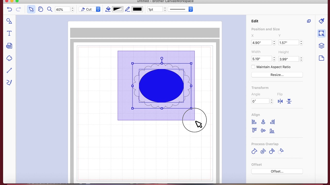Screen dimensions: 330x185
Task: Enable Maintain Aspect Ratio checkbox
Action: coord(253,67)
